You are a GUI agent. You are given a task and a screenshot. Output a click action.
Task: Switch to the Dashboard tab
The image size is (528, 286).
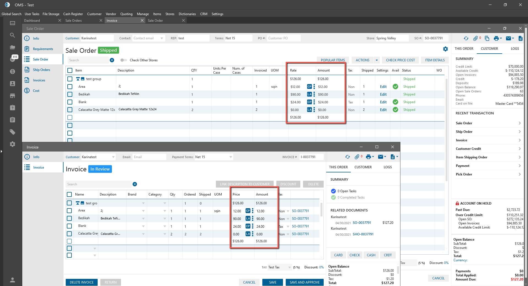tap(32, 21)
